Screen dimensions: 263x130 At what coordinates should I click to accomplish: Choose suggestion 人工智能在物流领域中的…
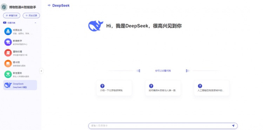pos(212,88)
